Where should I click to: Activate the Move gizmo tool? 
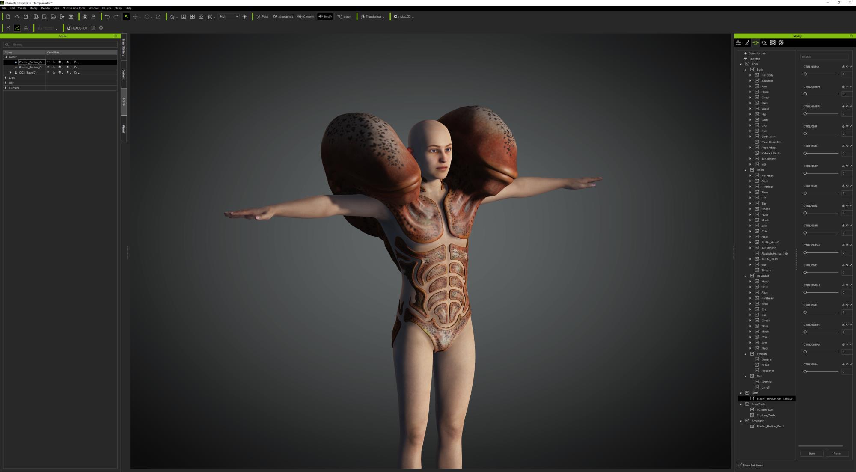click(x=136, y=17)
